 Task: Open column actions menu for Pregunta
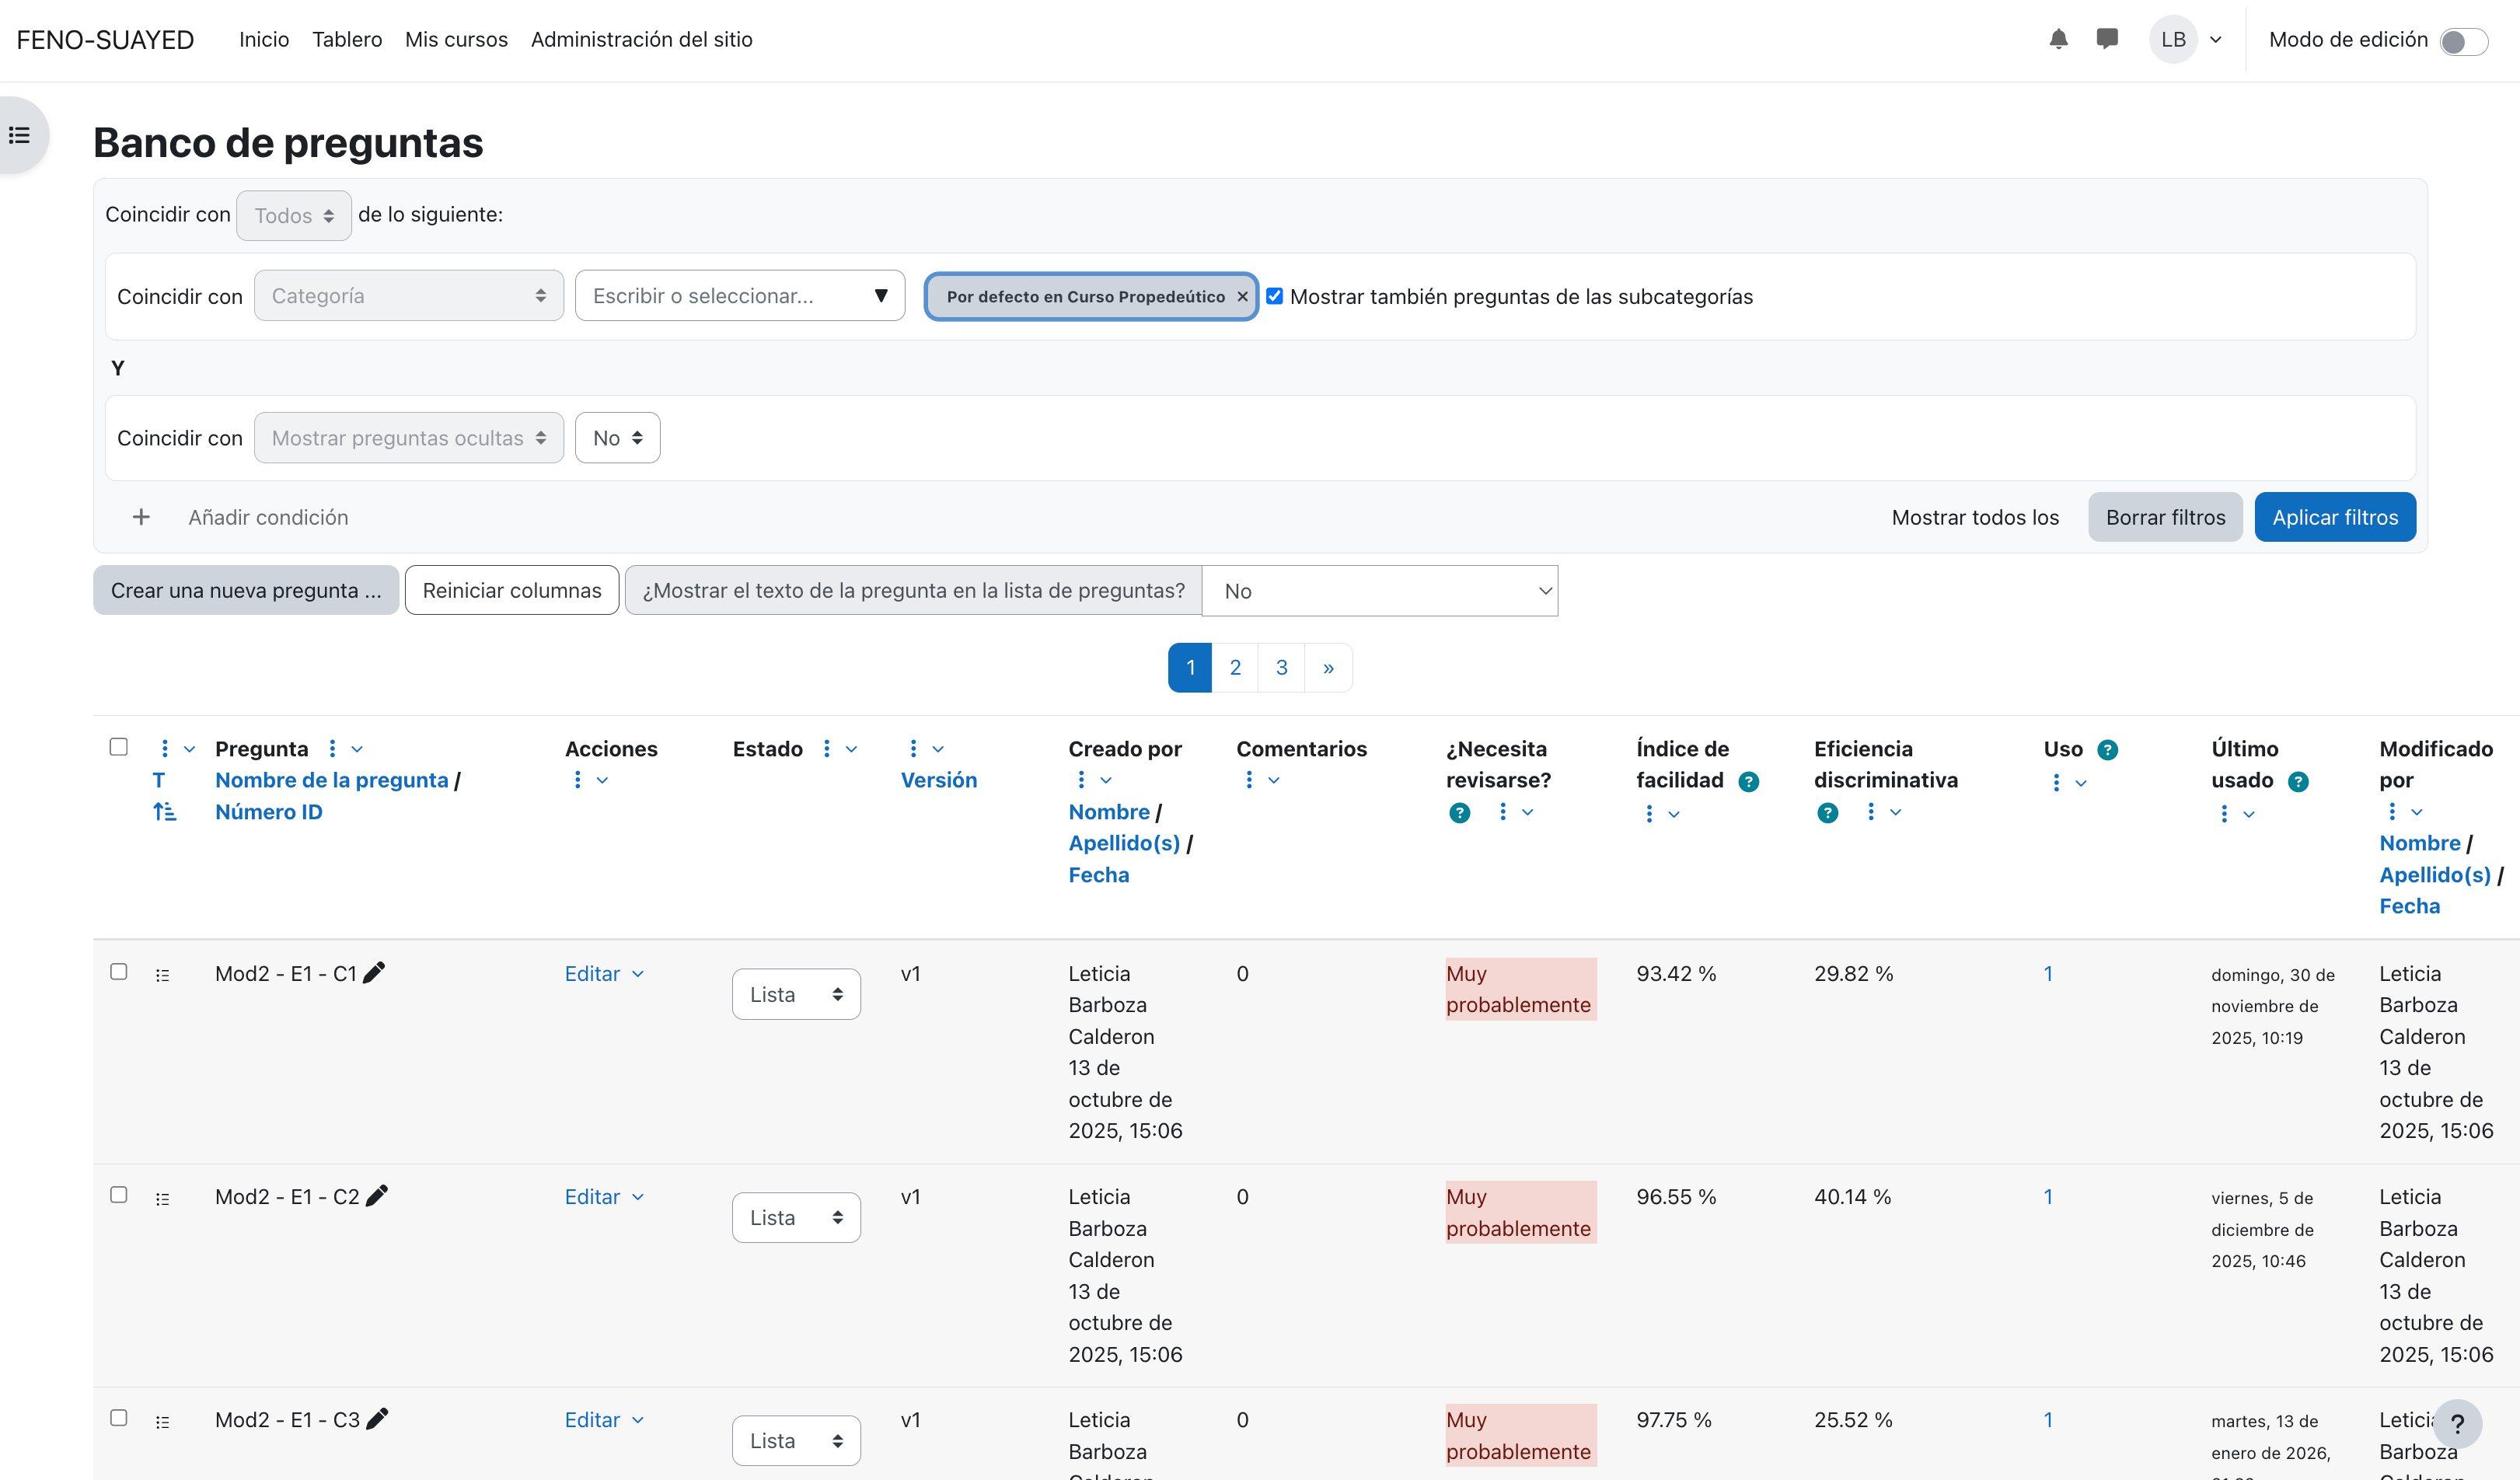coord(343,749)
